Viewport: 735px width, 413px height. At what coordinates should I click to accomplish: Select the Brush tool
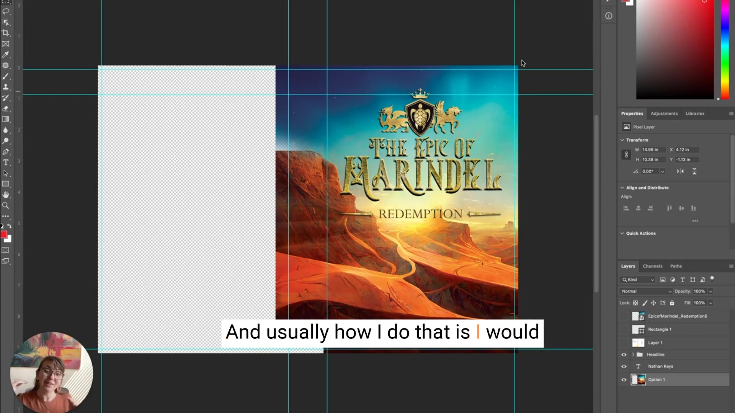point(6,76)
